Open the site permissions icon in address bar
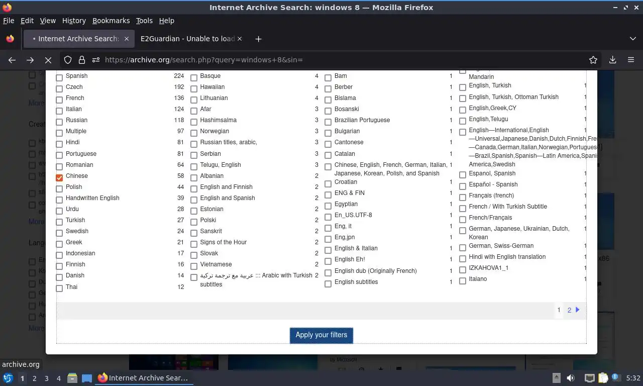Image resolution: width=643 pixels, height=386 pixels. (96, 60)
